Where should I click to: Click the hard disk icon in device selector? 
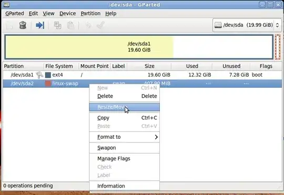(218, 25)
